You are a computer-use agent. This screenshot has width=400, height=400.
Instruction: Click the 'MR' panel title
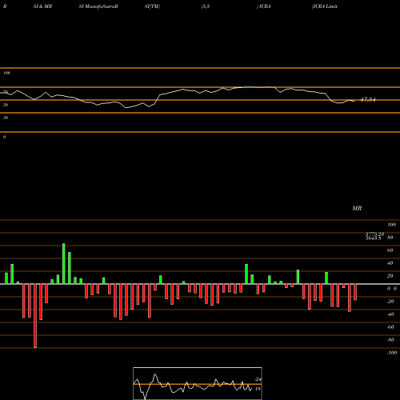click(x=357, y=208)
